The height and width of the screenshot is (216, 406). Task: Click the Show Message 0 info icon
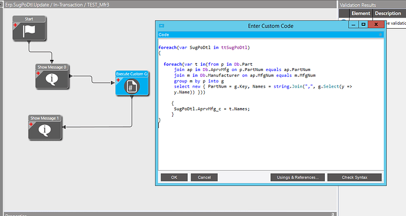[x=52, y=79]
